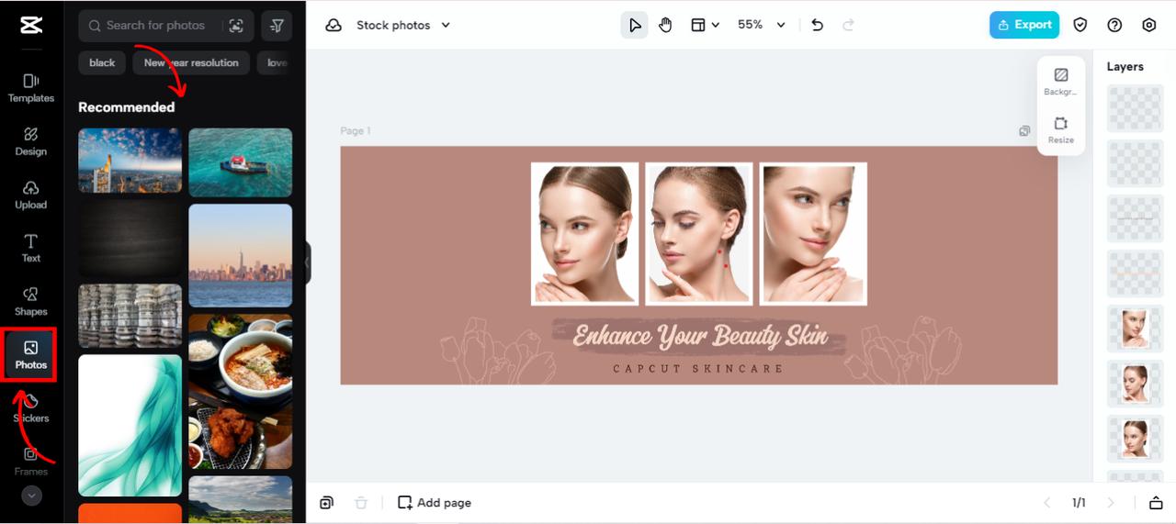The width and height of the screenshot is (1176, 524).
Task: Select the first layer in Layers panel
Action: point(1136,108)
